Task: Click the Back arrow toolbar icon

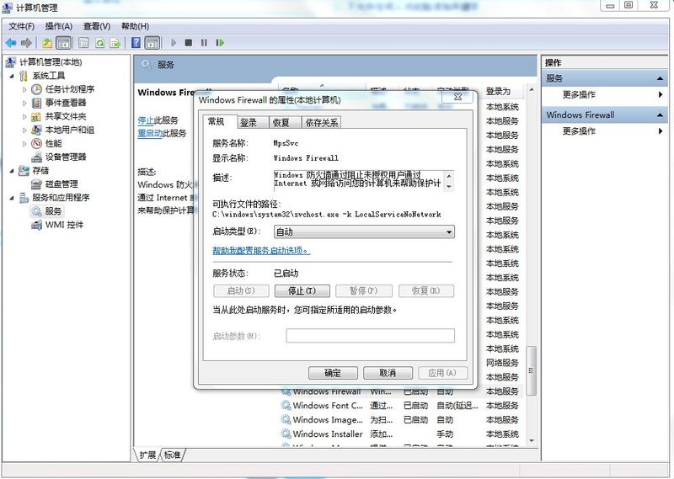Action: tap(11, 42)
